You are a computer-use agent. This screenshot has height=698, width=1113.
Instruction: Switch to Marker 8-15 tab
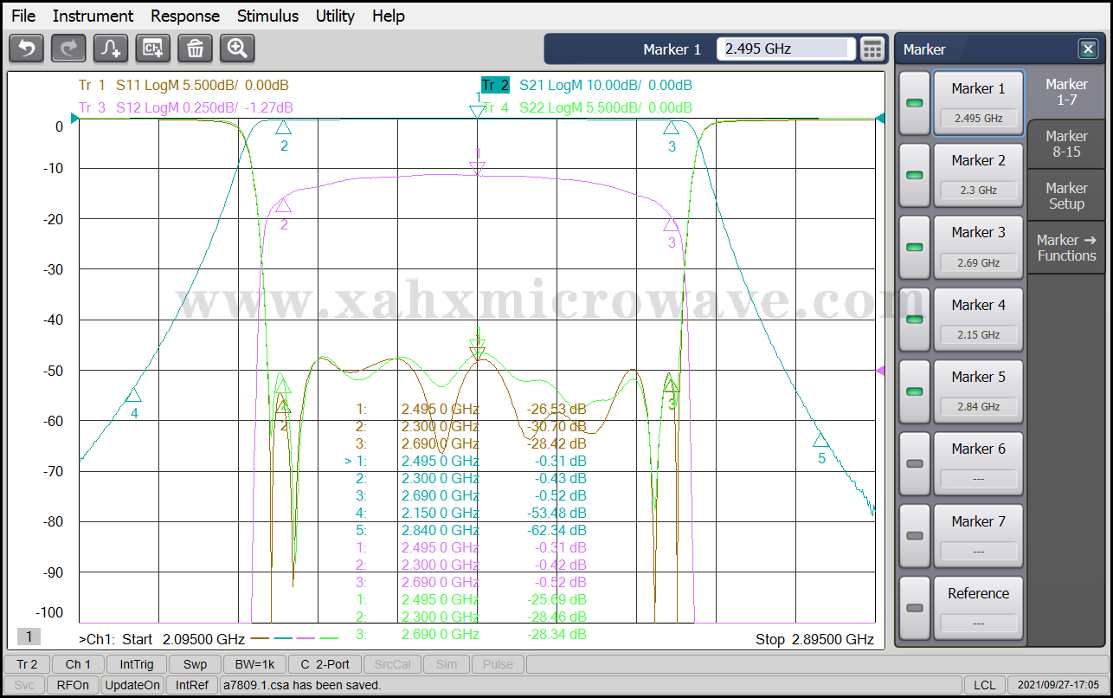1066,144
